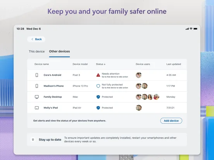Click the Go to that device text under Needs attention
214x160 pixels.
[x=115, y=77]
